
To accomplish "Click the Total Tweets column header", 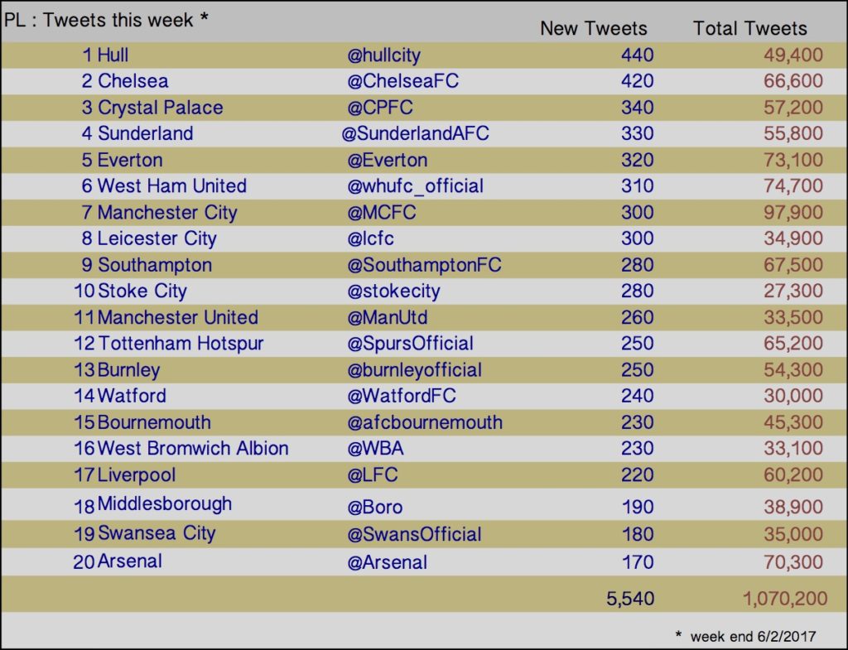I will [x=749, y=28].
